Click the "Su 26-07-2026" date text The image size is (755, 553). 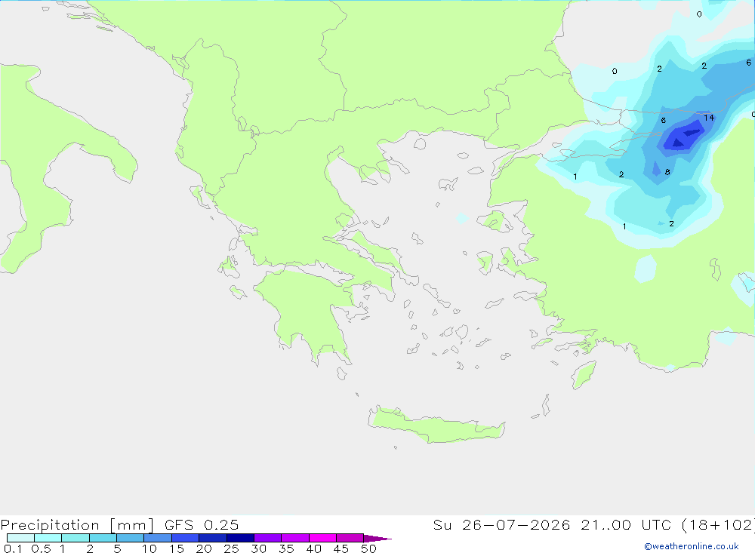tap(502, 525)
